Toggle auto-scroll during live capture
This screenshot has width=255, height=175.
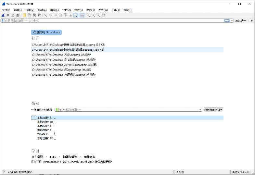[x=76, y=15]
